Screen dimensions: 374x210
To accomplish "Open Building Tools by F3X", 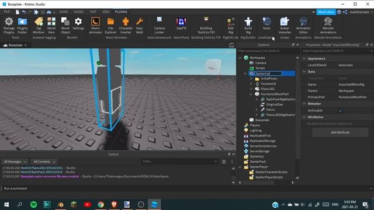I will click(206, 26).
